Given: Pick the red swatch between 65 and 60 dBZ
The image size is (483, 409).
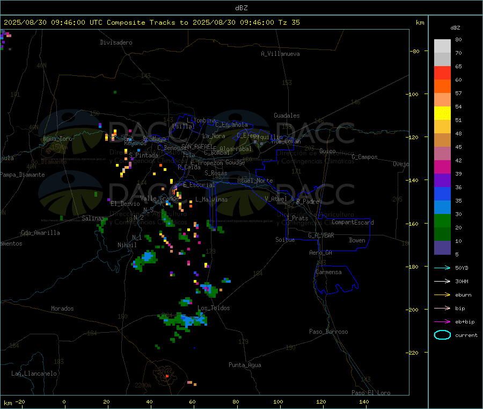Looking at the screenshot, I should (442, 73).
